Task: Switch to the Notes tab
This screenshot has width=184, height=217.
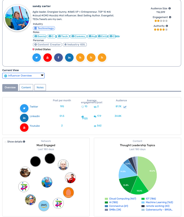Action: (40, 87)
